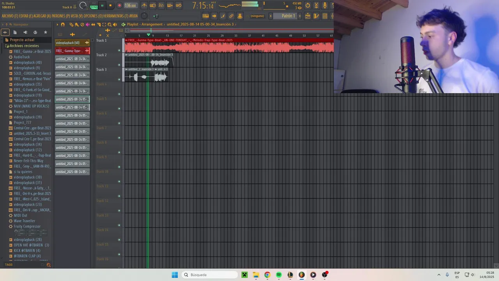Open the ARCHIVO (F) menu
Viewport: 499px width, 281px height.
pos(10,16)
